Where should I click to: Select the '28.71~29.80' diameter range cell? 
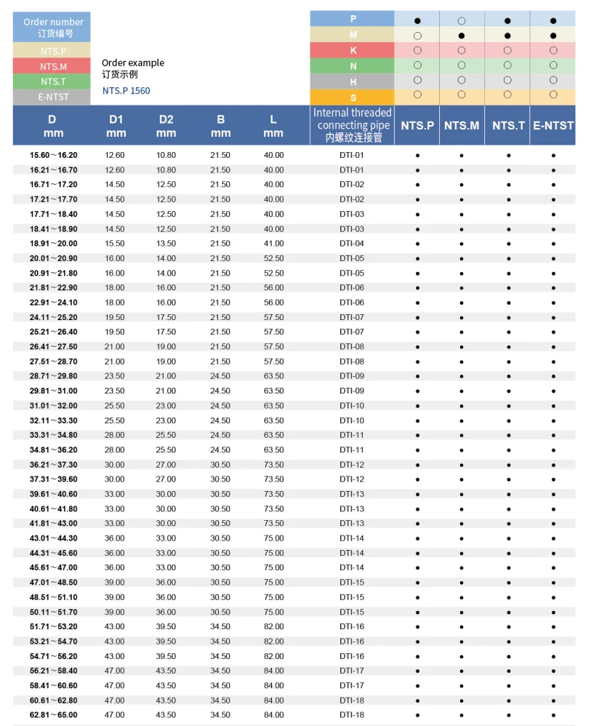pyautogui.click(x=53, y=376)
